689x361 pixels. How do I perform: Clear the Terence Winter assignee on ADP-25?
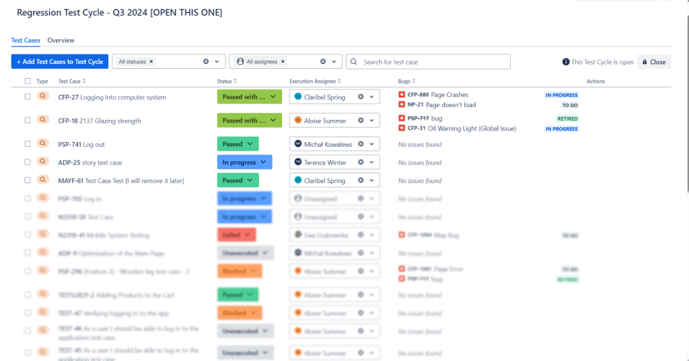pyautogui.click(x=361, y=162)
